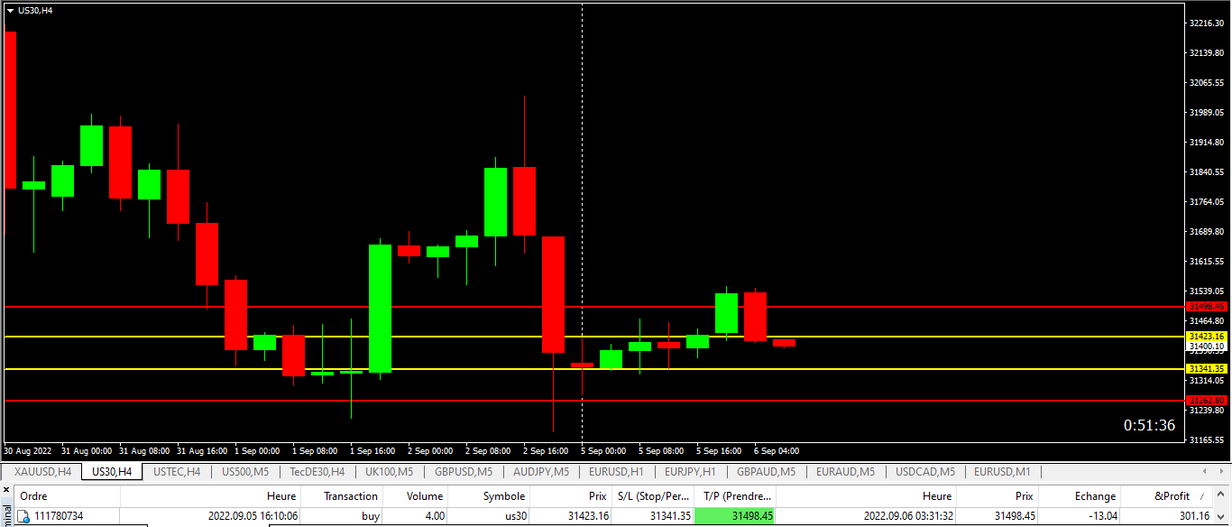Switch to the XAUUSD,H4 chart tab
1232x527 pixels.
42,471
